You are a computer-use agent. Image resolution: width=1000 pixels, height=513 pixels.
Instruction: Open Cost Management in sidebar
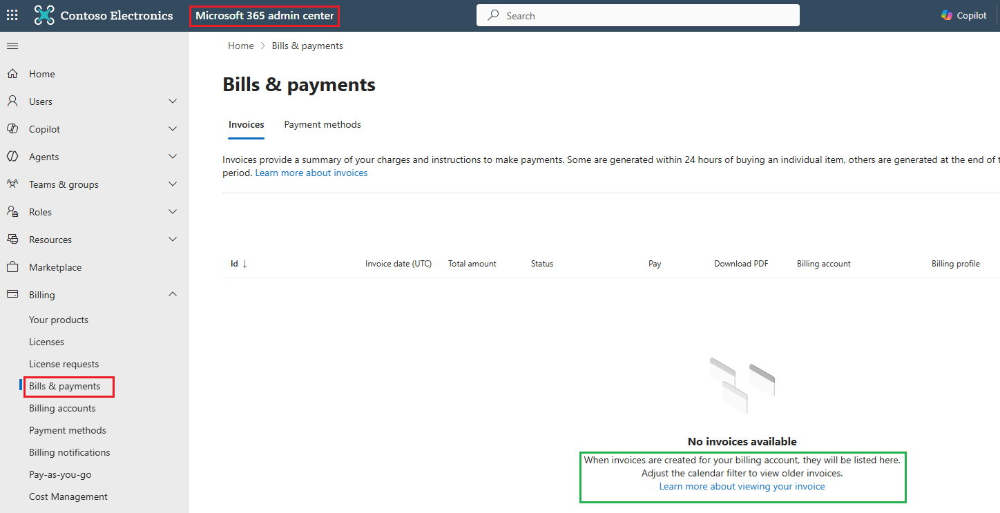click(68, 496)
